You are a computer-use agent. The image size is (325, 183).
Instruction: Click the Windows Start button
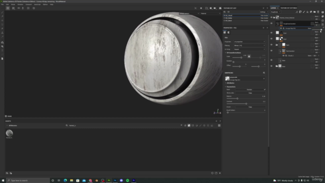(3, 180)
